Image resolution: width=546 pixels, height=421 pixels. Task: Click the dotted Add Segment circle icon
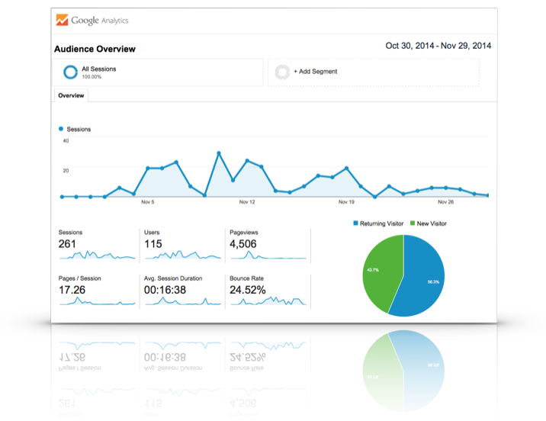[283, 72]
